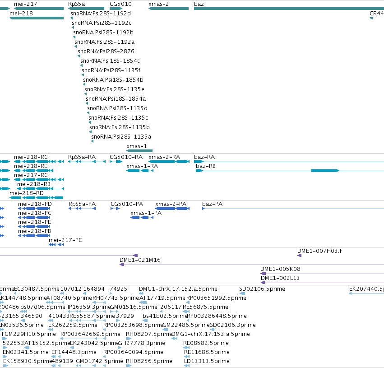Screen dimensions: 384x368
Task: Select the xmas-2 gene feature
Action: pos(168,9)
